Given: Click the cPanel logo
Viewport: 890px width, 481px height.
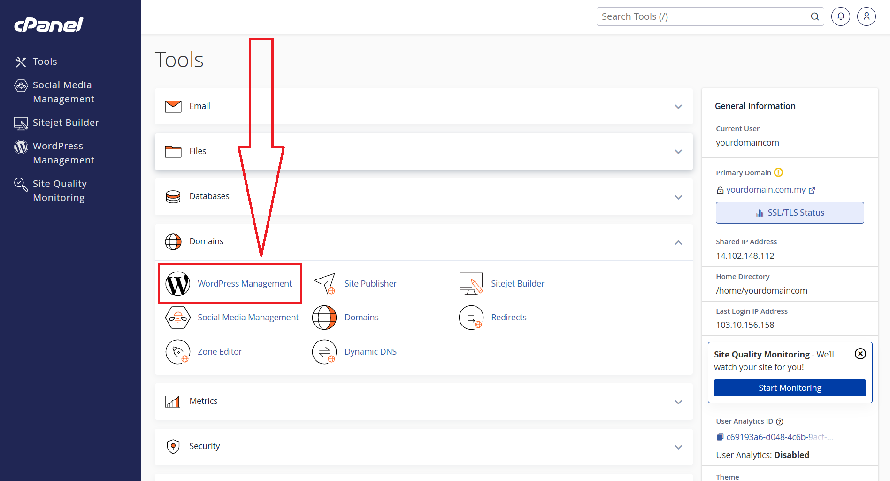Looking at the screenshot, I should click(49, 25).
